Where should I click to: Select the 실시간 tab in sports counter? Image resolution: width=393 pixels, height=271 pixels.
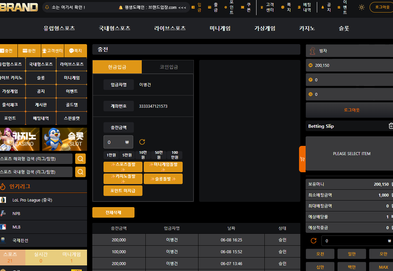pos(41,257)
